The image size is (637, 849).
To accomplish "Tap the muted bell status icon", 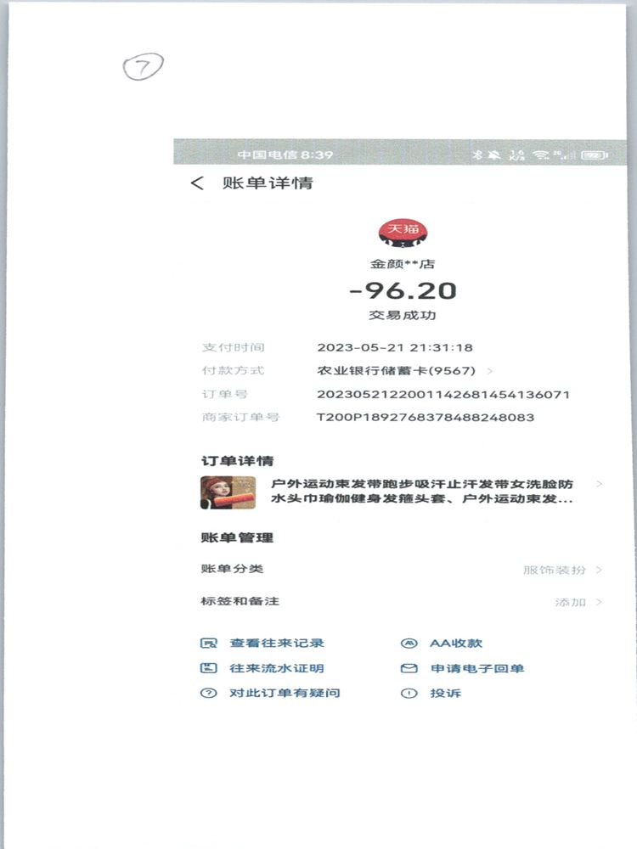I will [x=494, y=155].
